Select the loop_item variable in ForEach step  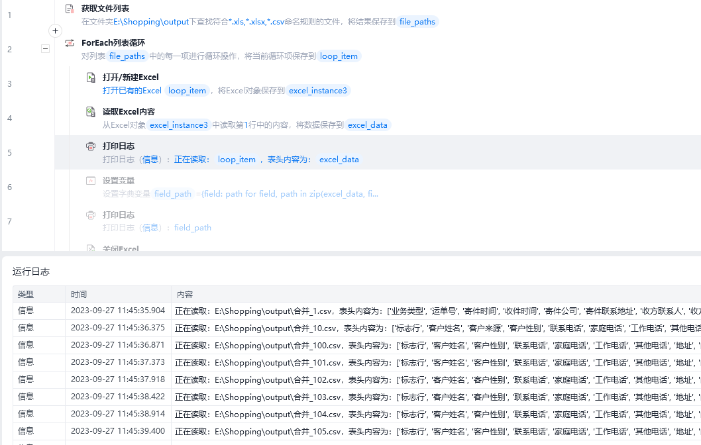tap(339, 56)
